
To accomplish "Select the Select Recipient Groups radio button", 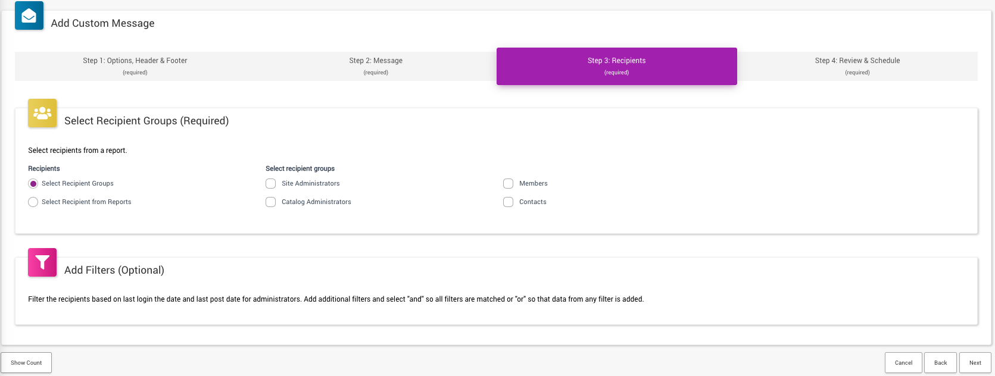I will click(x=33, y=184).
